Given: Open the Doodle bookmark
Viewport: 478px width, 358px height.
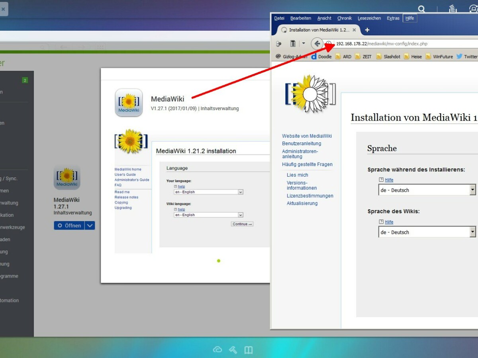Looking at the screenshot, I should pos(321,56).
